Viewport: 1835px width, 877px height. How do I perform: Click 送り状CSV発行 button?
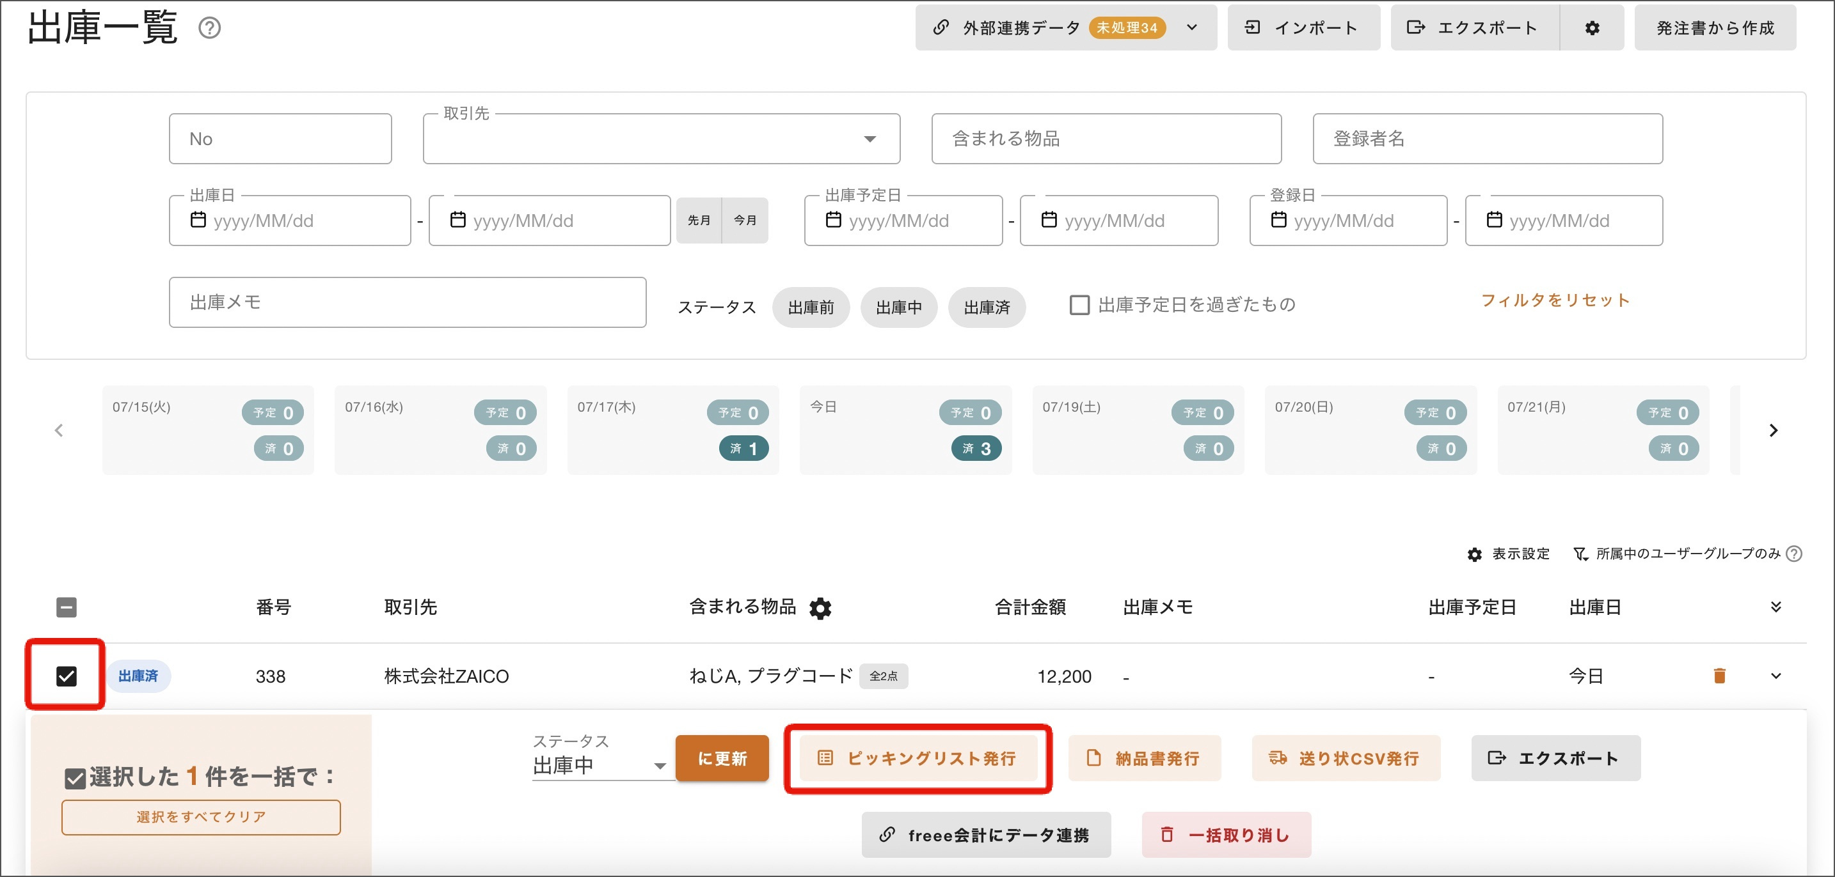pos(1346,758)
